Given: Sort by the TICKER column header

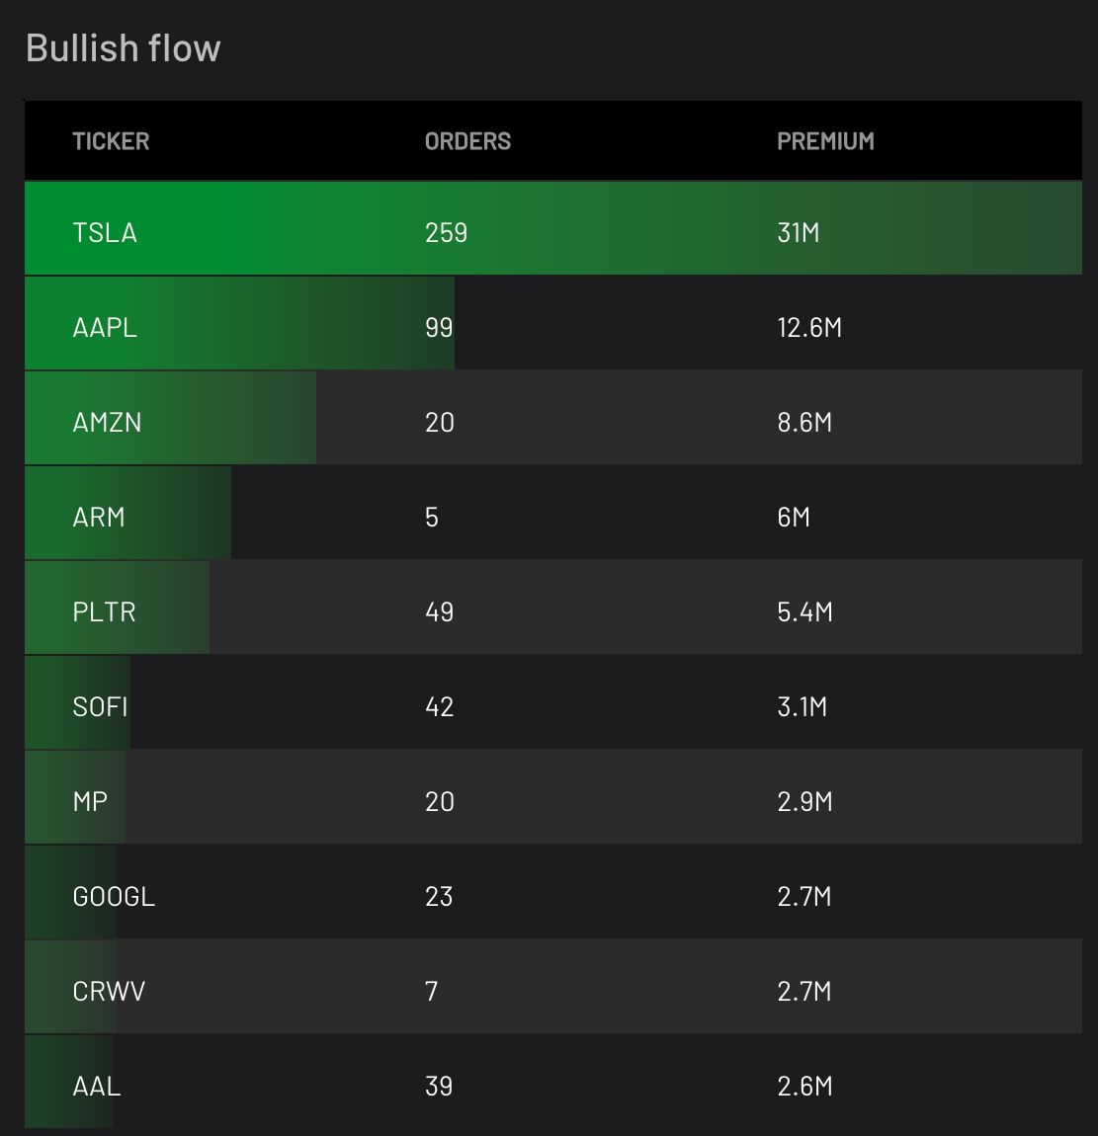Looking at the screenshot, I should (111, 140).
